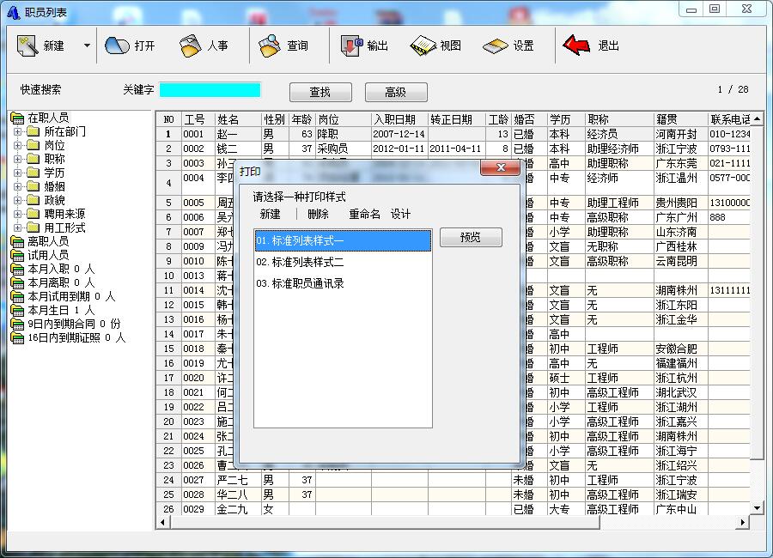Image resolution: width=773 pixels, height=558 pixels.
Task: Click the 输出 (Export) toolbar icon
Action: pos(351,45)
